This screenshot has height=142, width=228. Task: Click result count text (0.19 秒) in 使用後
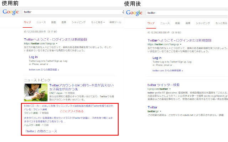164,32
